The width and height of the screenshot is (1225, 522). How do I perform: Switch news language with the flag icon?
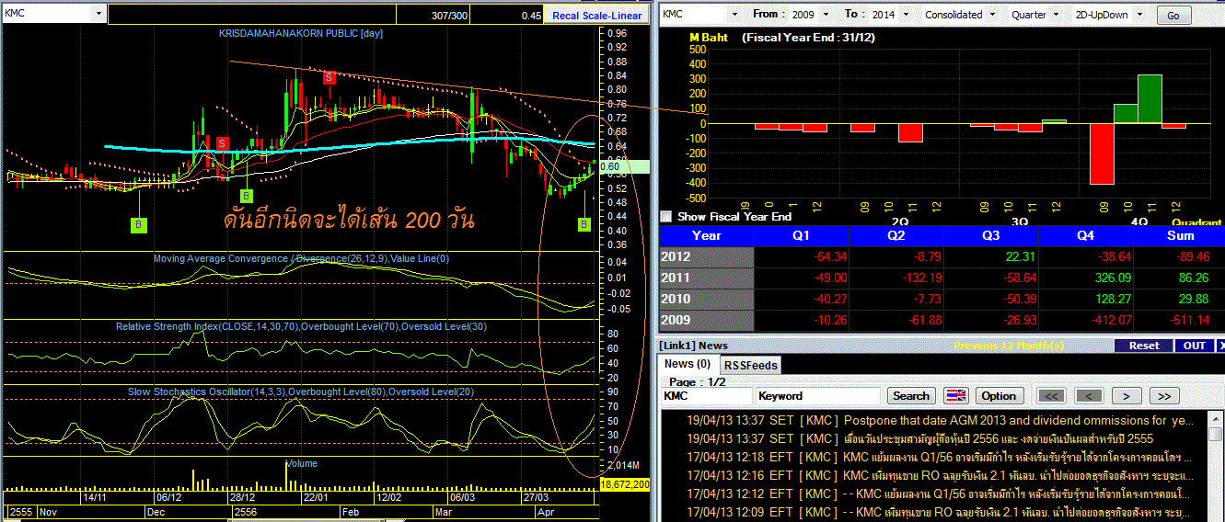pyautogui.click(x=956, y=396)
